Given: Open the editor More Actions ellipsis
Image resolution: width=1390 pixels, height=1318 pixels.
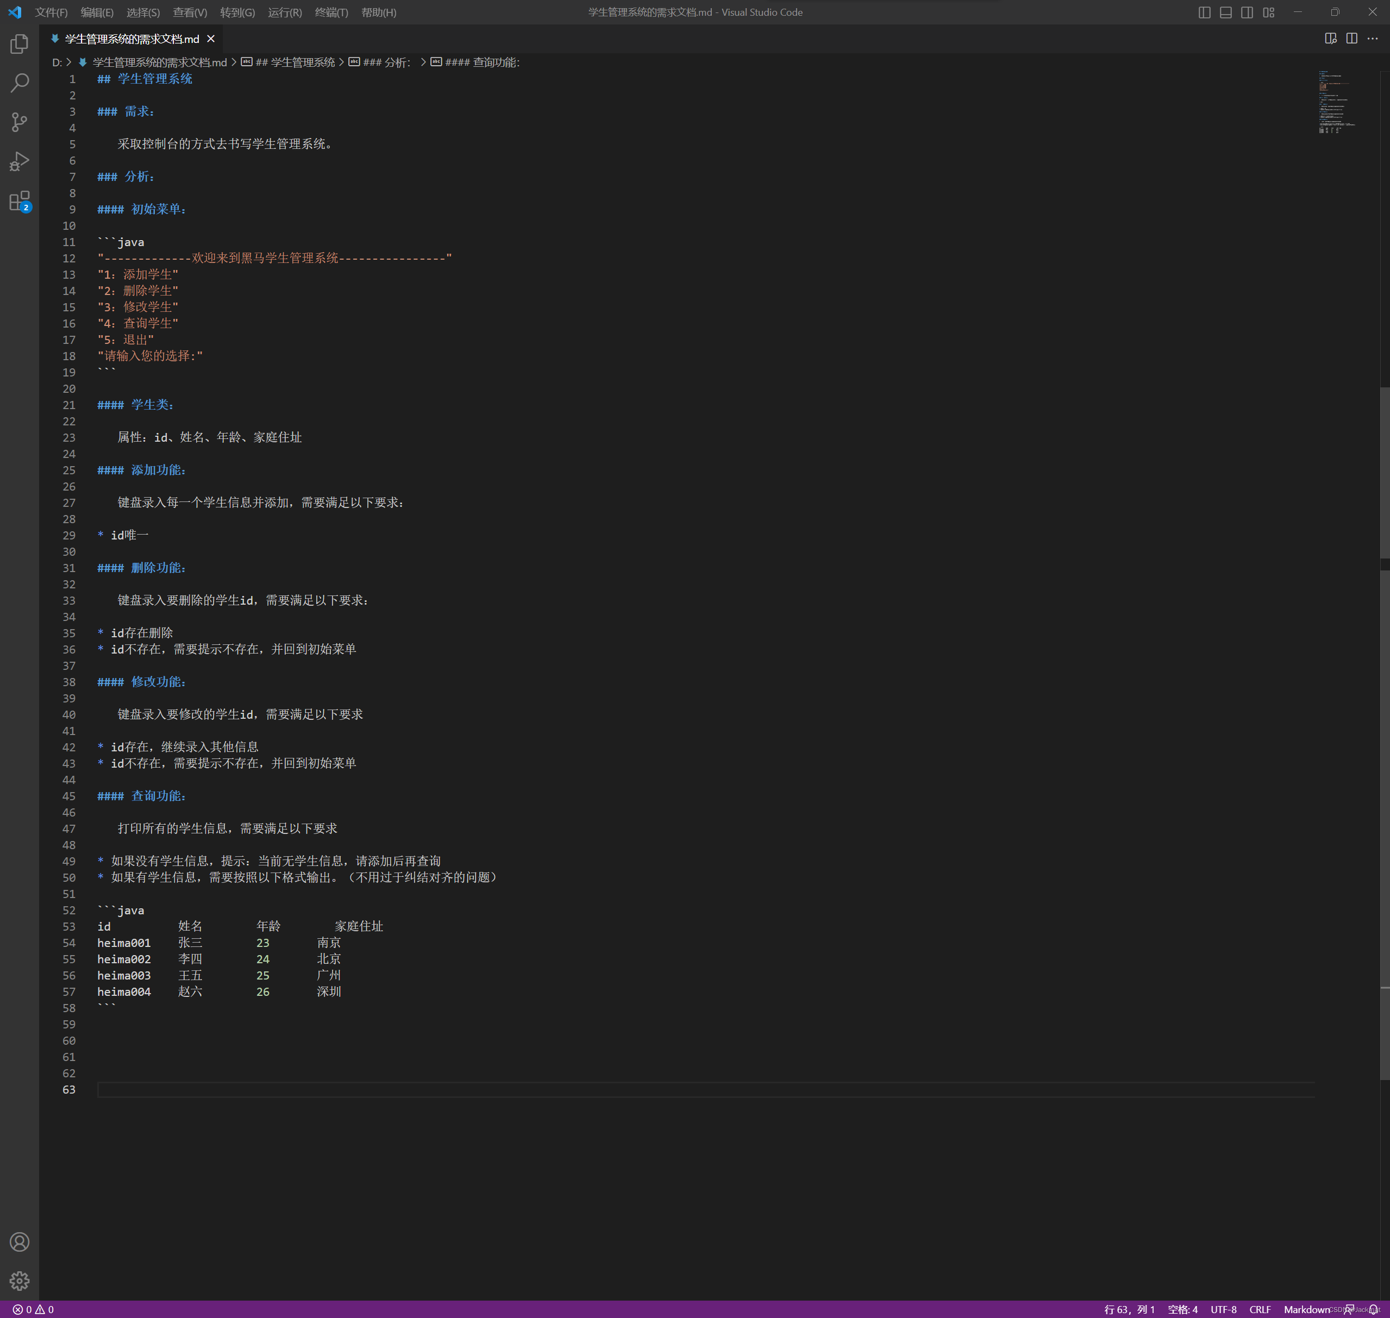Looking at the screenshot, I should click(1373, 39).
